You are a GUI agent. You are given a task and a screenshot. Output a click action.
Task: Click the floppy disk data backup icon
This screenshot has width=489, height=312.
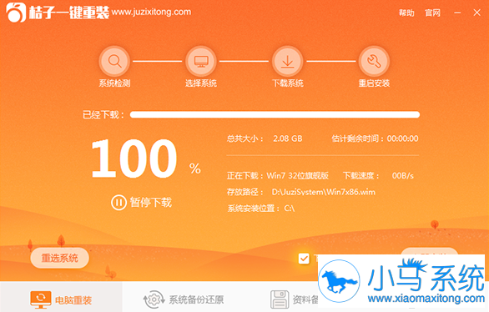(x=279, y=299)
